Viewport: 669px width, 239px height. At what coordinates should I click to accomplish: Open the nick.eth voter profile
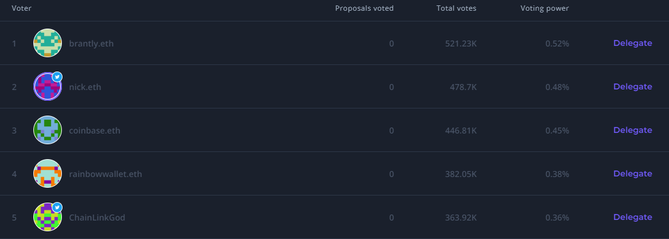pos(85,87)
